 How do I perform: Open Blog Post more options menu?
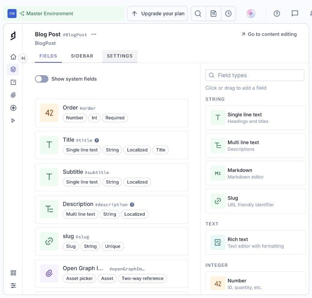tap(94, 34)
